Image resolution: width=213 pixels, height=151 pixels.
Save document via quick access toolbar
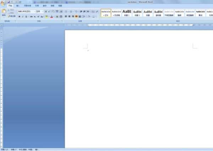tap(9, 2)
